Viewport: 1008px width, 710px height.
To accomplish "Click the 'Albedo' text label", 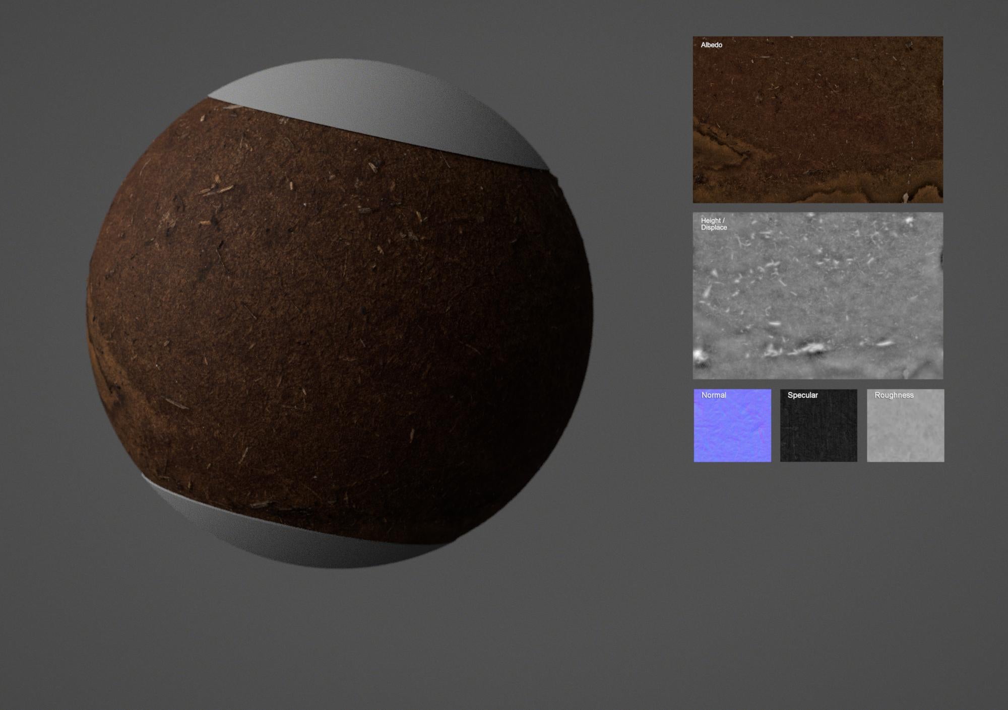I will click(x=711, y=45).
